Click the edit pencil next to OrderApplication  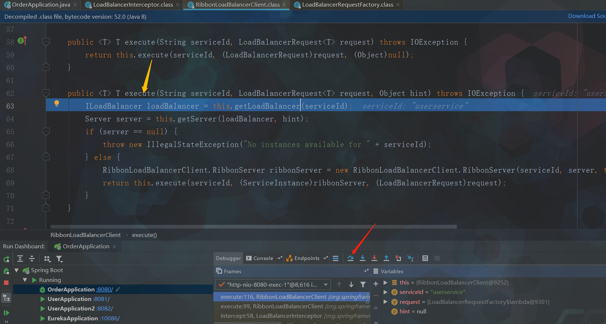118,289
